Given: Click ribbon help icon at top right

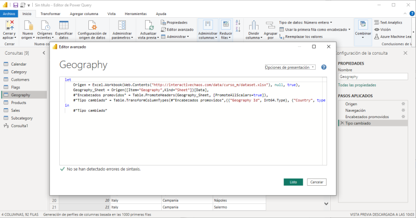Looking at the screenshot, I should (412, 14).
